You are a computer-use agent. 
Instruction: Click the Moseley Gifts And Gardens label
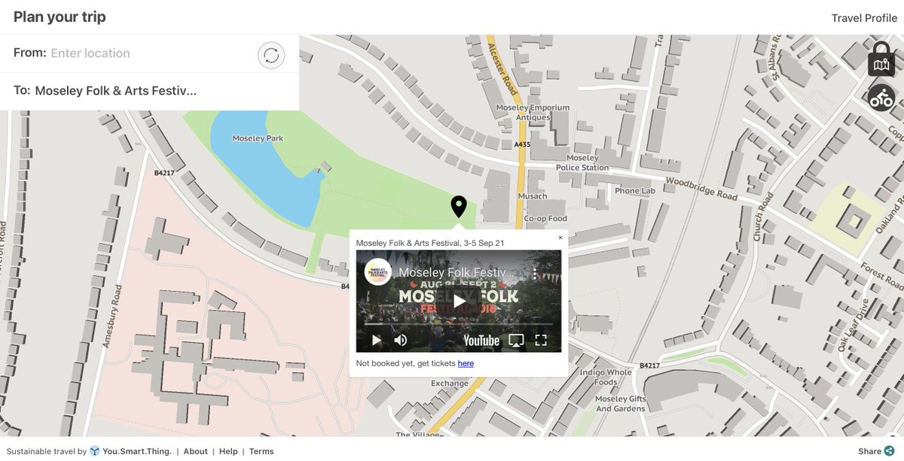[621, 404]
